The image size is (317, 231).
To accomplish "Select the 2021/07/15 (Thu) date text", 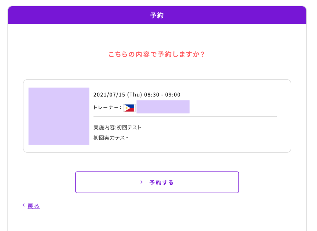I will 118,95.
